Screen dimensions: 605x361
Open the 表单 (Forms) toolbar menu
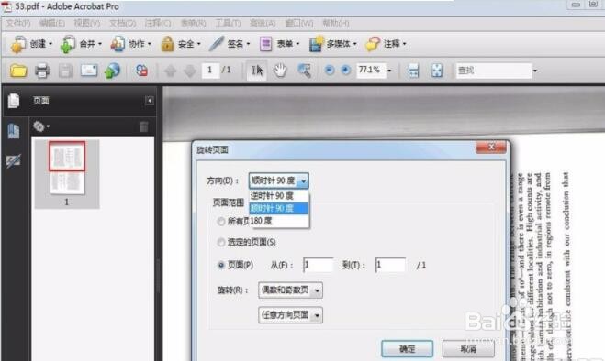(x=279, y=44)
